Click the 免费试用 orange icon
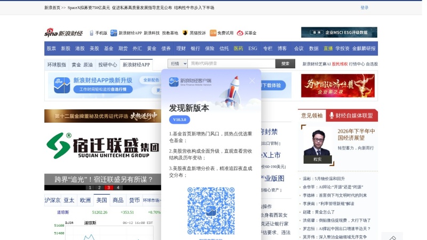The width and height of the screenshot is (427, 240). pos(213,33)
